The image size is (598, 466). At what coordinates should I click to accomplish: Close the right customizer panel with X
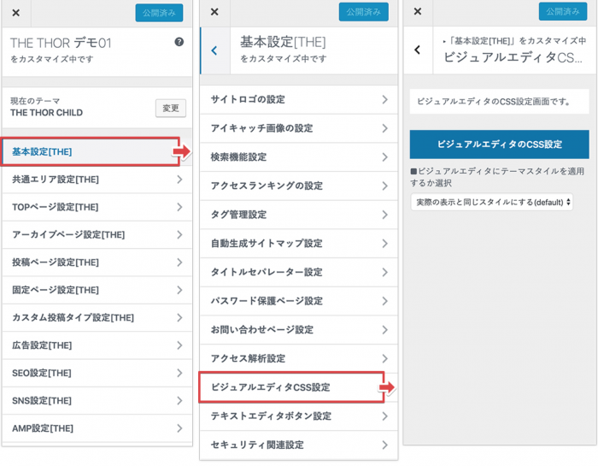tap(417, 12)
